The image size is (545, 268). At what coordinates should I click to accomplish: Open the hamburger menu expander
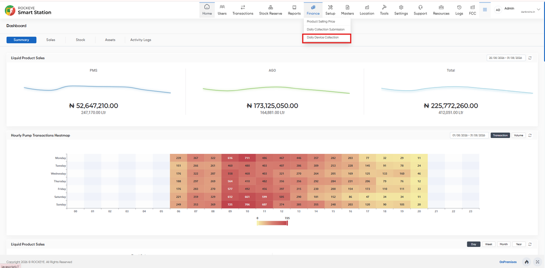pos(484,10)
